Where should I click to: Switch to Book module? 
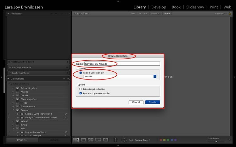click(x=176, y=7)
